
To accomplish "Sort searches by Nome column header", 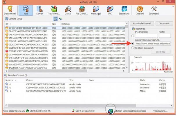I will [x=91, y=80].
